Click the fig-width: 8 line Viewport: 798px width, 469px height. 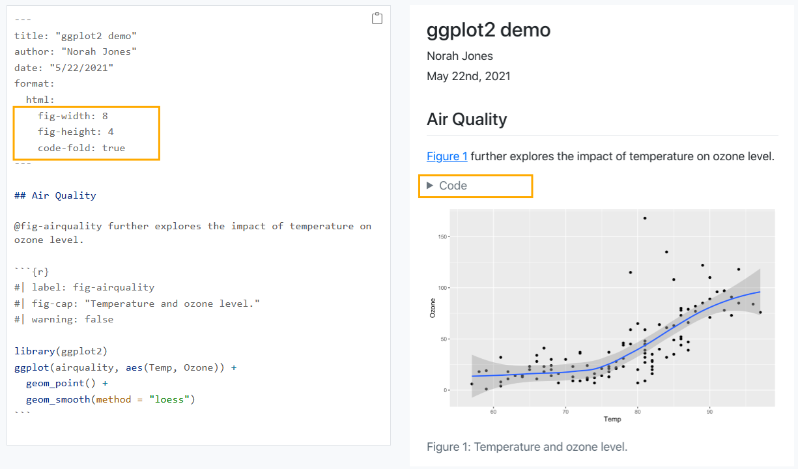pos(72,116)
